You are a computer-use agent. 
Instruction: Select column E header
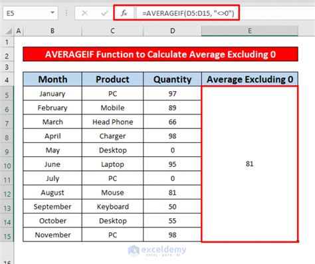(250, 31)
